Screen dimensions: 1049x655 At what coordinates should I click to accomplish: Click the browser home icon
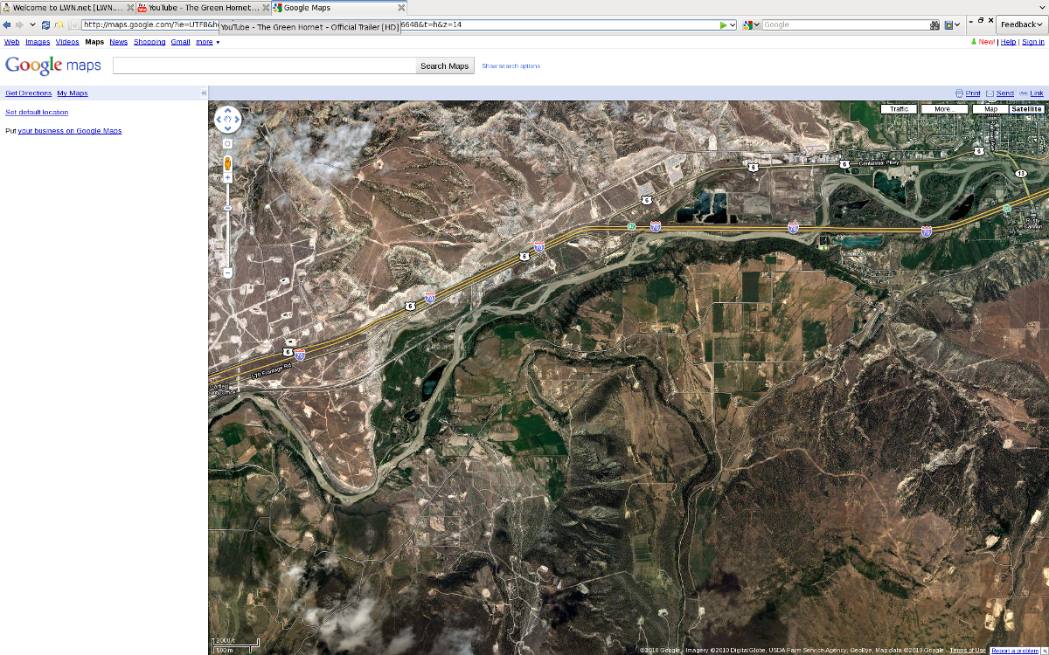[59, 24]
